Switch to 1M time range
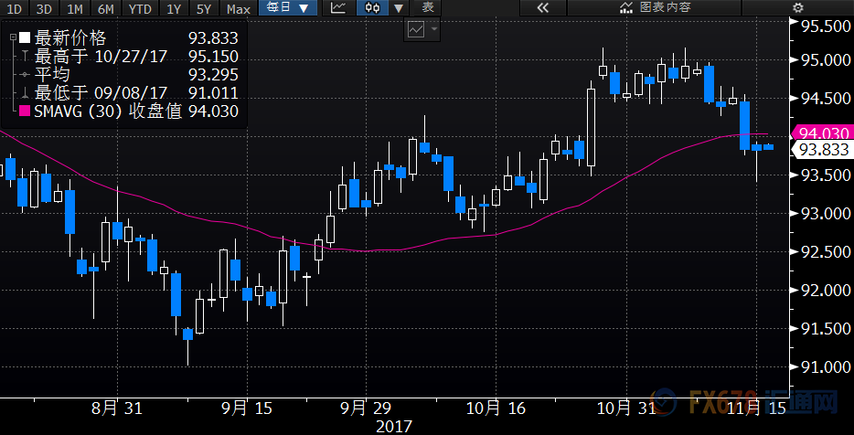 [x=74, y=8]
